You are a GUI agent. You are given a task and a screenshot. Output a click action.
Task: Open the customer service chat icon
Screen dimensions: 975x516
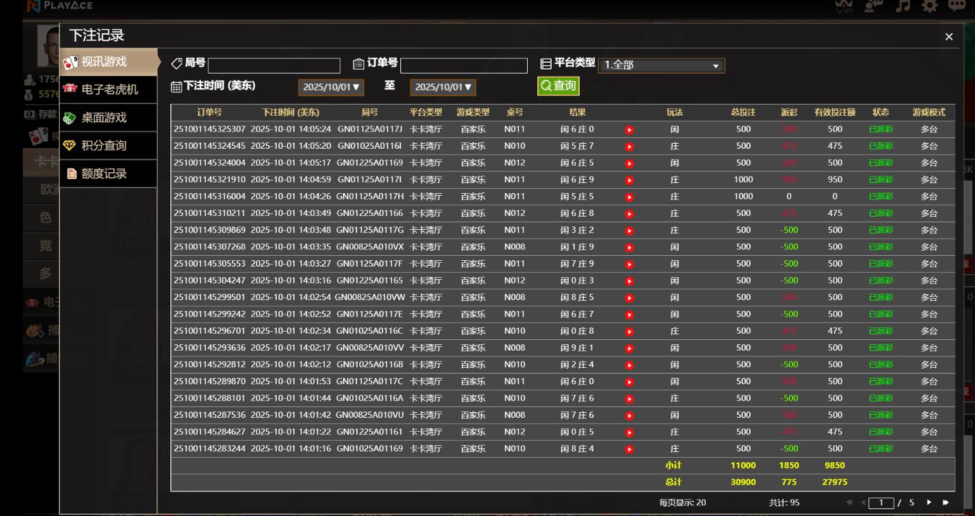click(x=874, y=6)
